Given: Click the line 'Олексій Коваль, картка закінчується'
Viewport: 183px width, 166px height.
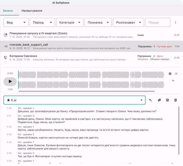Looking at the screenshot, I should point(58,138).
